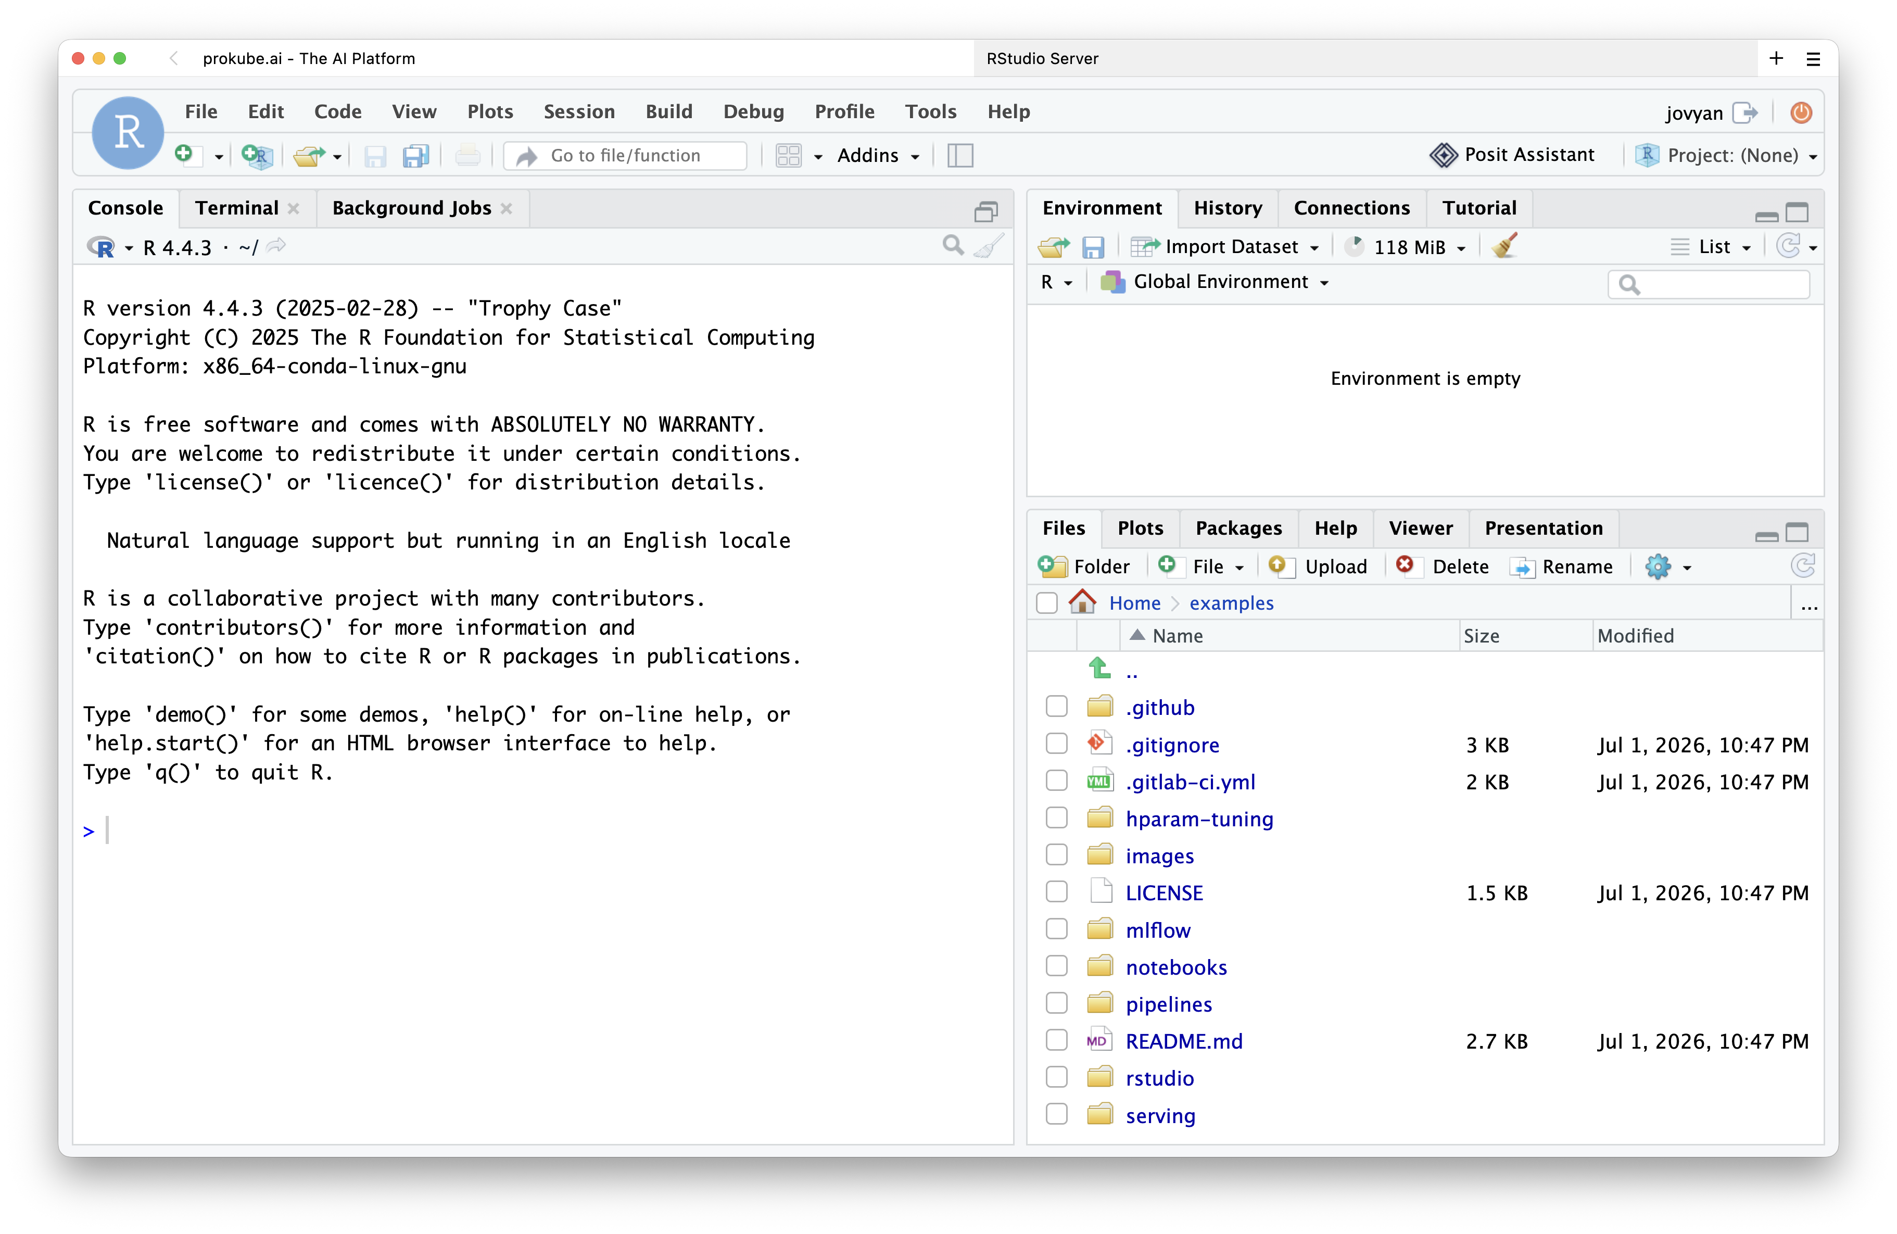Click the stacked-panes icon on the Console tab bar
The image size is (1897, 1234).
[x=986, y=211]
